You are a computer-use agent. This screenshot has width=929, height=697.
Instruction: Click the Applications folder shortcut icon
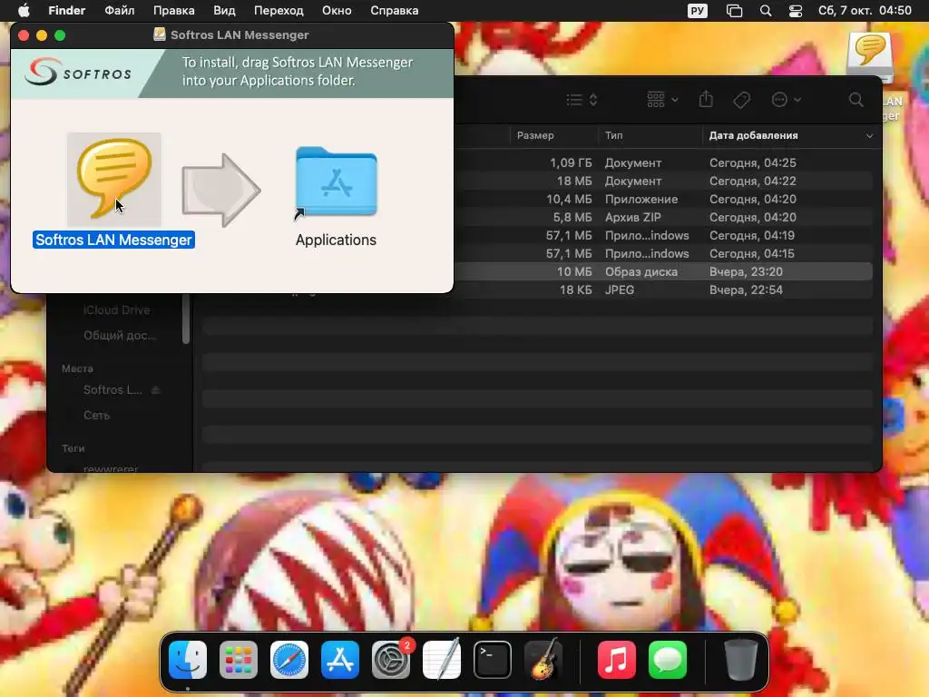(337, 182)
